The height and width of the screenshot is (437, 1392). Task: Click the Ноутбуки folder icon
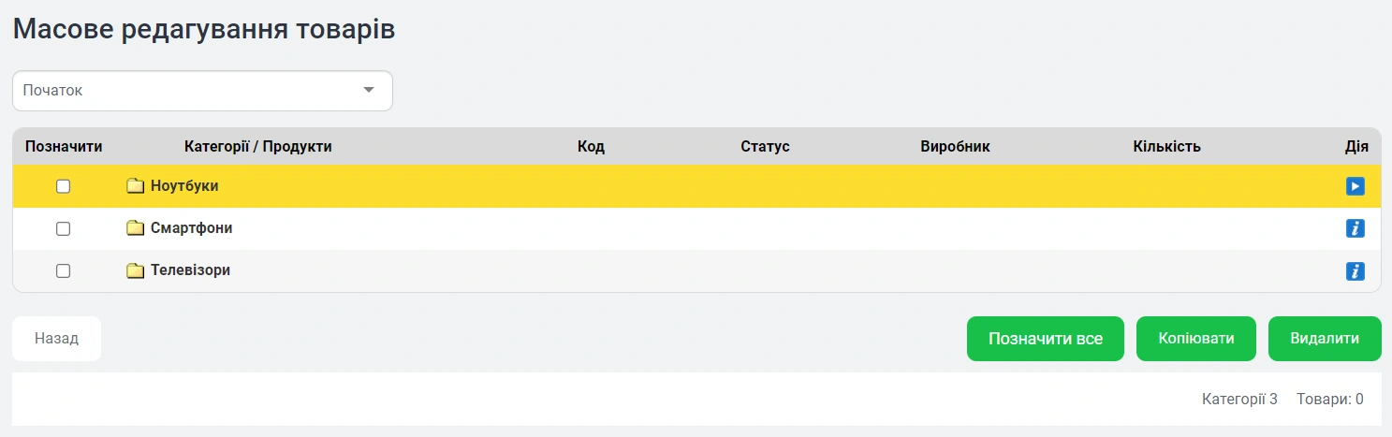(136, 186)
